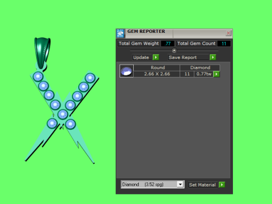Click the Diamond material cell

[200, 67]
